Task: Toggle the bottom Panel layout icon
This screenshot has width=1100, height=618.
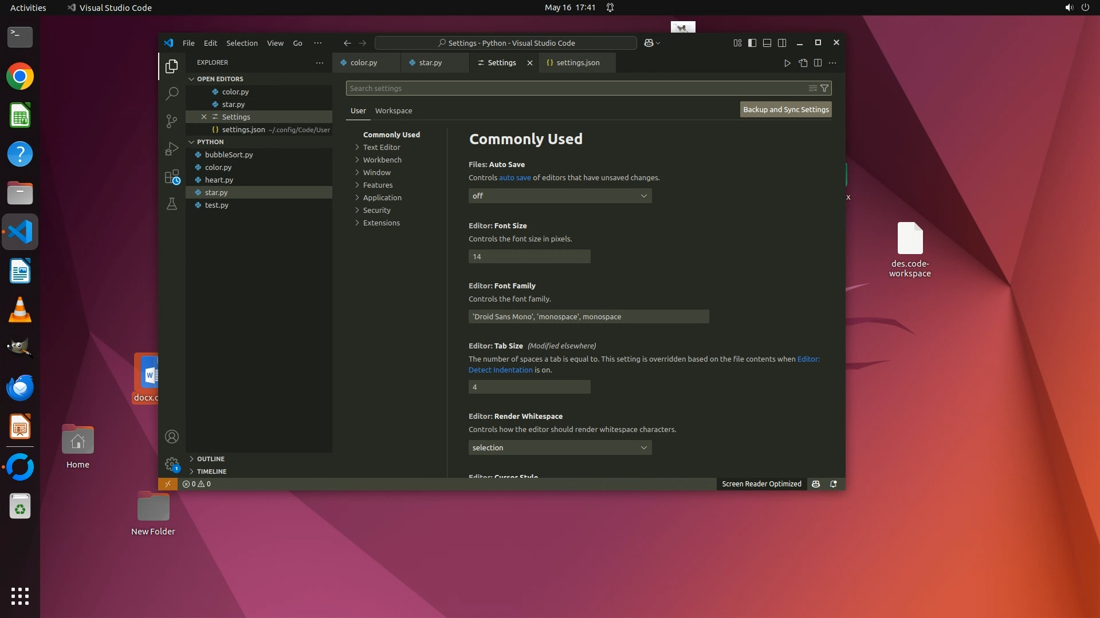Action: 767,43
